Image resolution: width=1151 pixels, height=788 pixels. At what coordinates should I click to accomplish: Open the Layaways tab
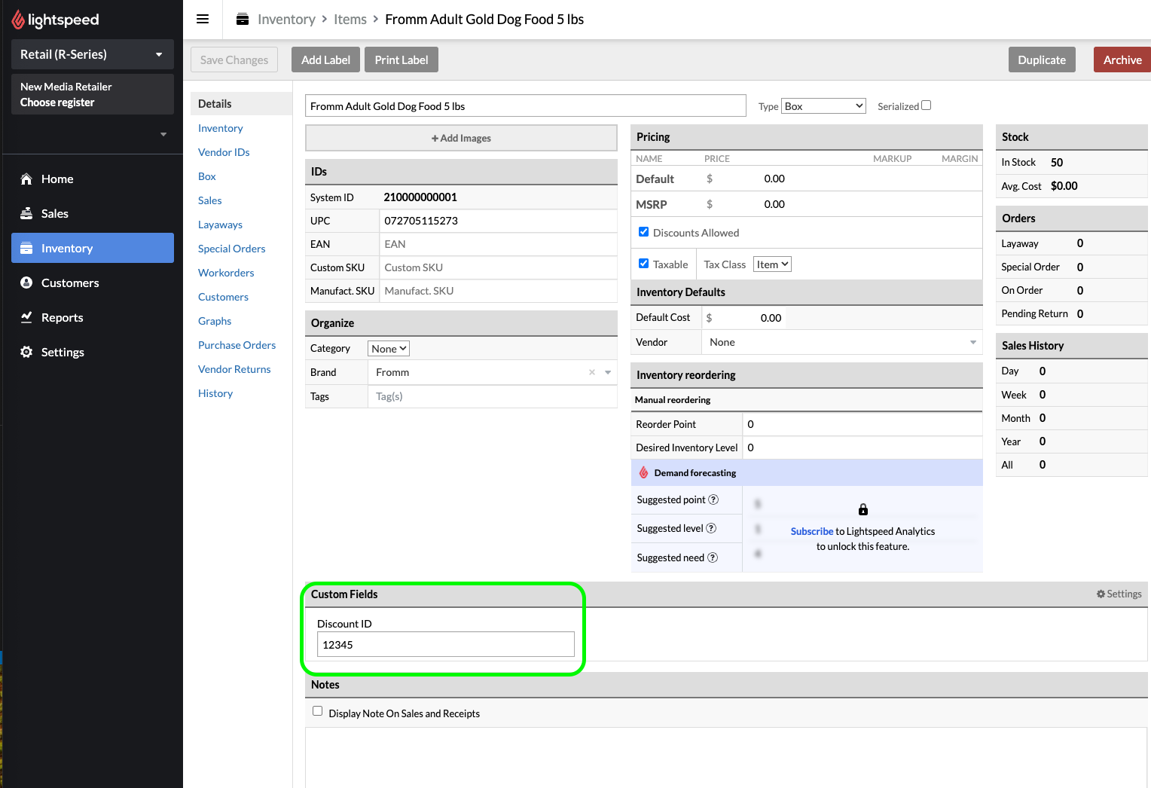pos(220,224)
